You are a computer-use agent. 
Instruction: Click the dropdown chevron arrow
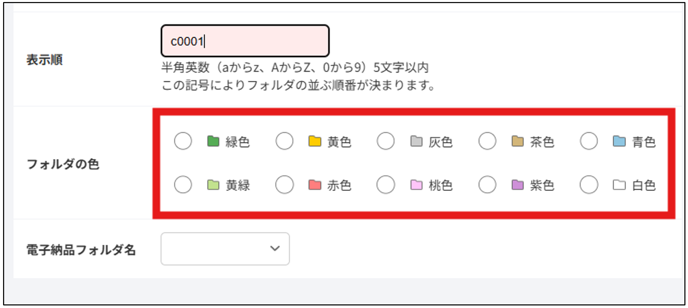point(275,249)
